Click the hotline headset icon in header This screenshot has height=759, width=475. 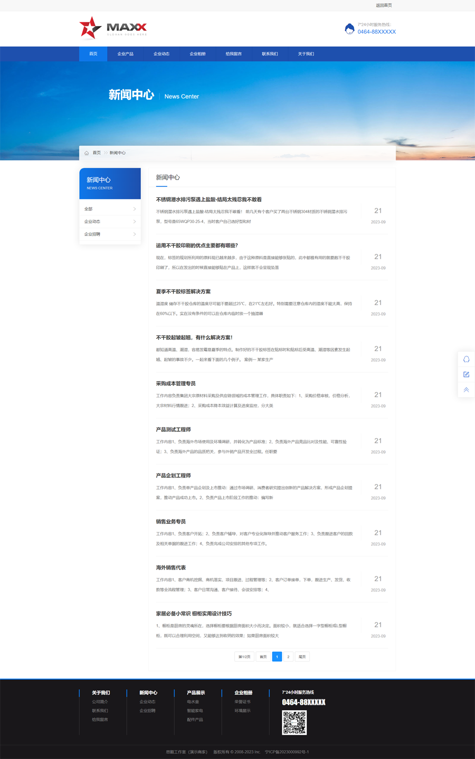click(349, 29)
